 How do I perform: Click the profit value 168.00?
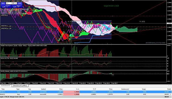[x=166, y=94]
